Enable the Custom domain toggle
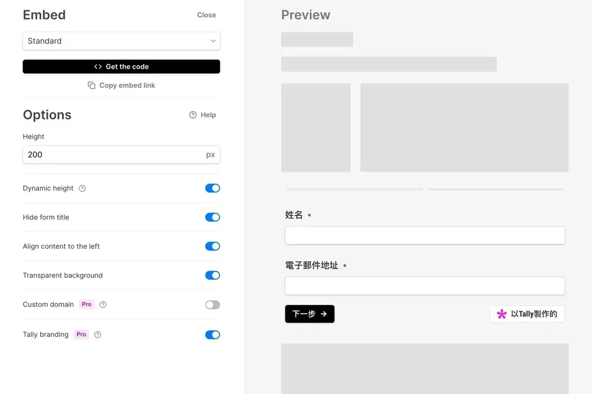 tap(212, 305)
